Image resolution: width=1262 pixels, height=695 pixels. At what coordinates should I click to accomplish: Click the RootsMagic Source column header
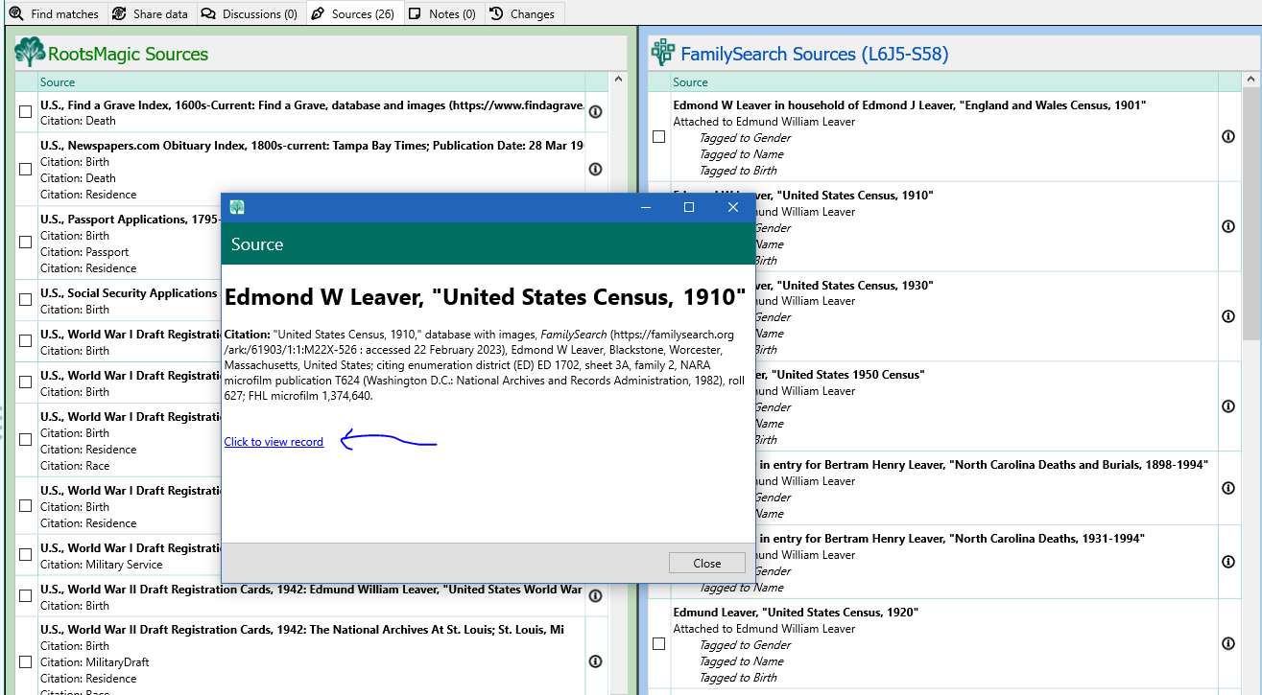click(x=311, y=82)
